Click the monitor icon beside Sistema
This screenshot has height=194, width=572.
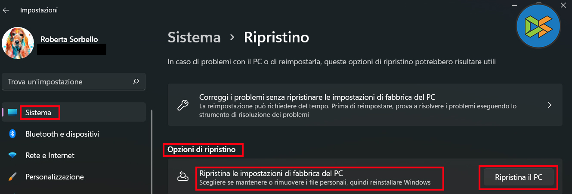tap(12, 113)
